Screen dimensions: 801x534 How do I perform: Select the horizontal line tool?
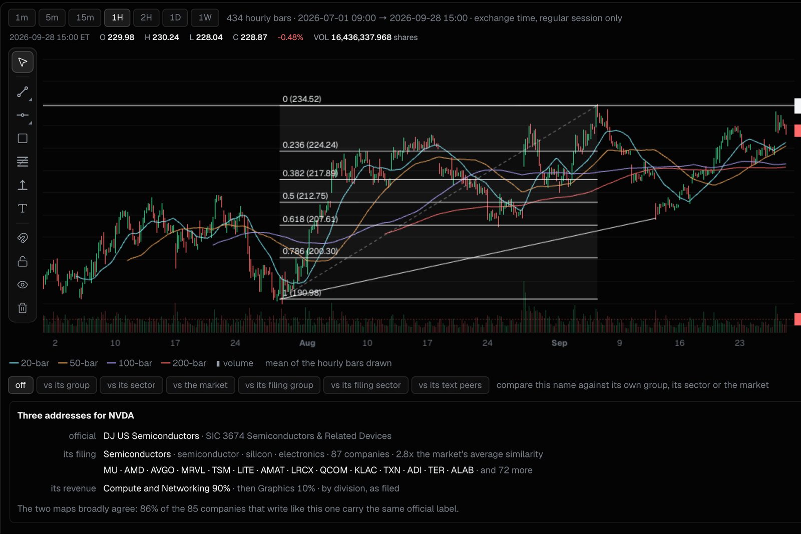(x=23, y=115)
